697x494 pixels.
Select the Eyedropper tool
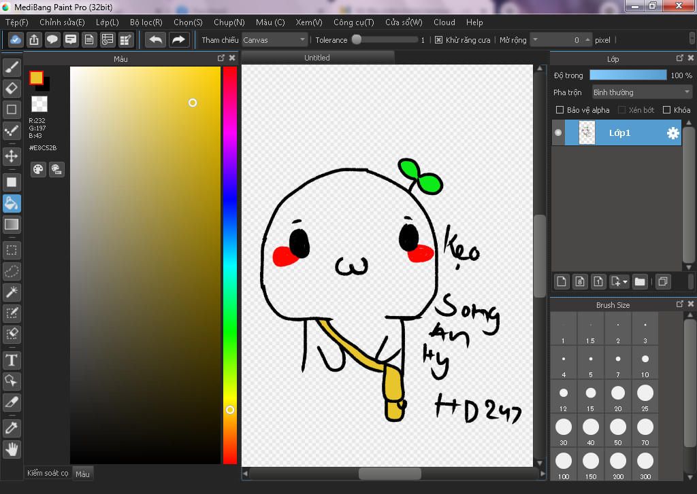pos(12,428)
